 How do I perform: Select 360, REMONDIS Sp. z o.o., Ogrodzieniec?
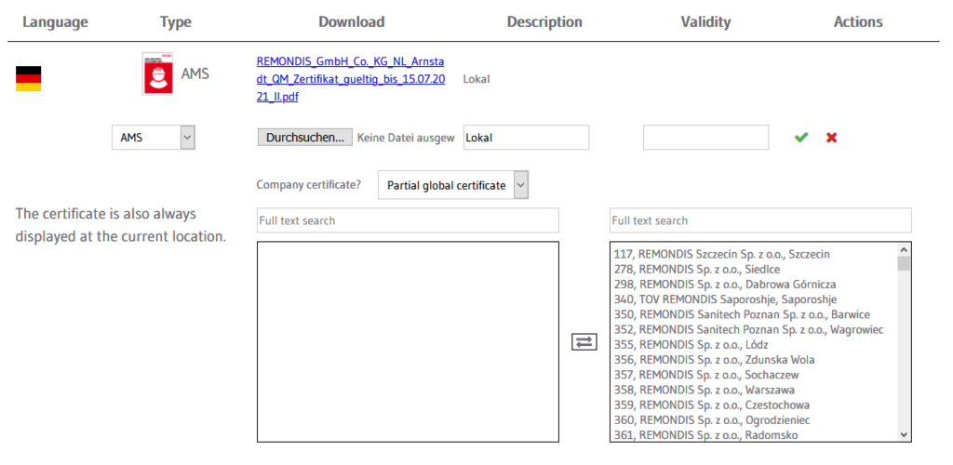(x=711, y=420)
